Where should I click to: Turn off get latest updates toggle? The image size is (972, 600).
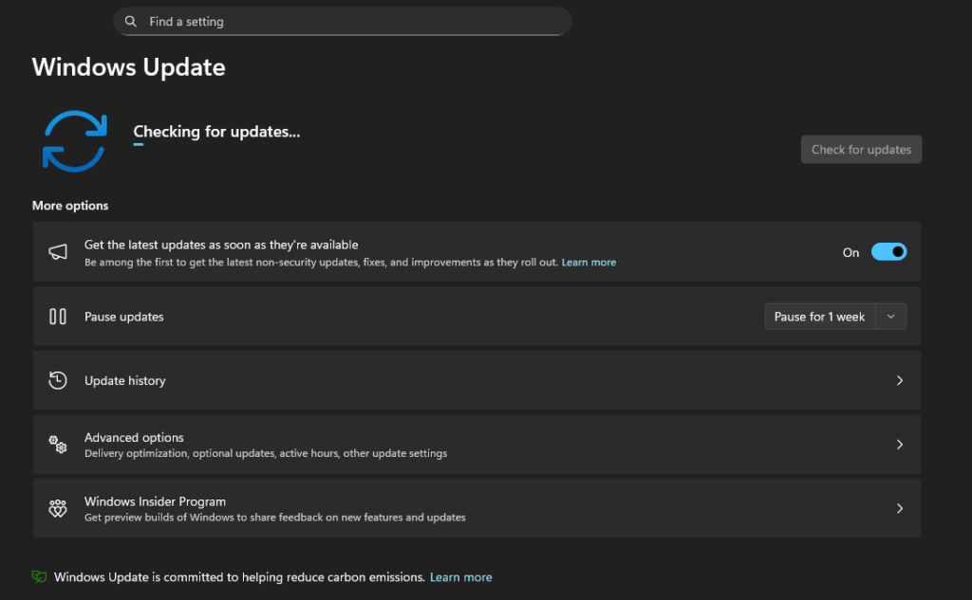pos(888,252)
